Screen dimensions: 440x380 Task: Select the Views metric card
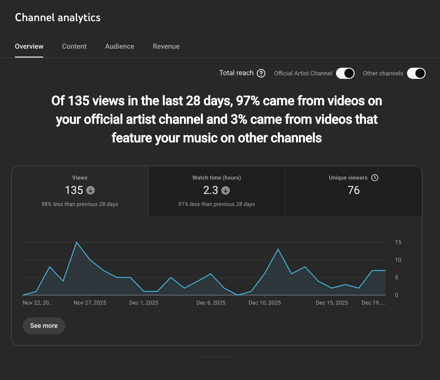[80, 191]
